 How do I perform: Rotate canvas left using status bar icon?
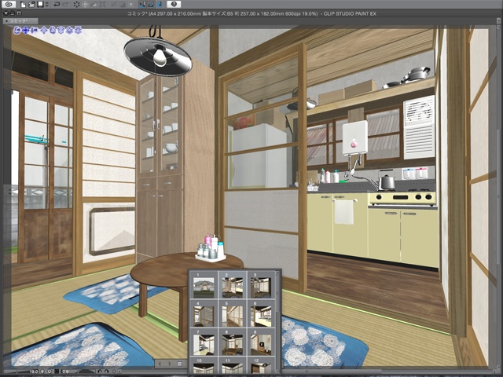click(x=100, y=372)
